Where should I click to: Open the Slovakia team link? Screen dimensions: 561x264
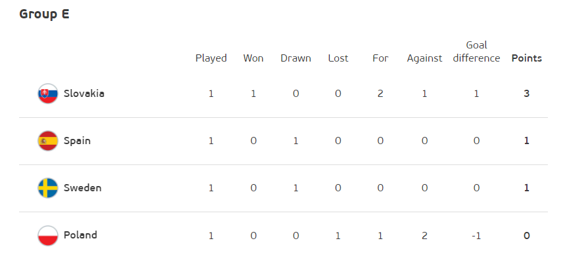[84, 94]
